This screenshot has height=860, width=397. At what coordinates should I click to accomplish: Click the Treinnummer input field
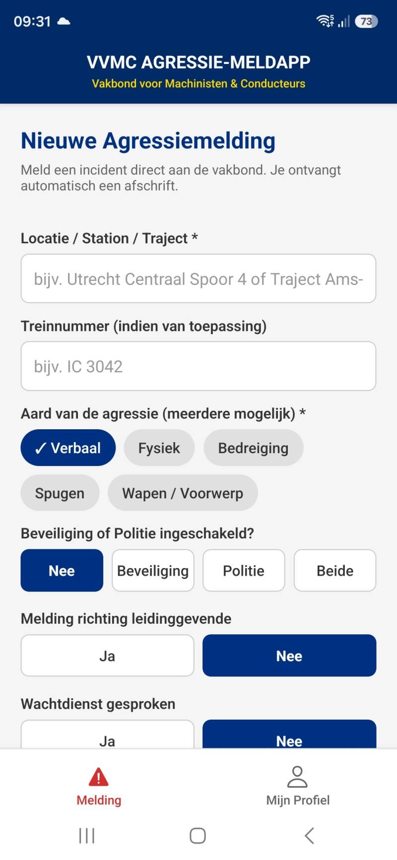198,366
